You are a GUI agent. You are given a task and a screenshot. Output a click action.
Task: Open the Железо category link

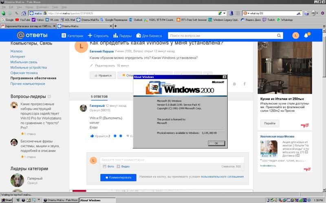point(16,51)
